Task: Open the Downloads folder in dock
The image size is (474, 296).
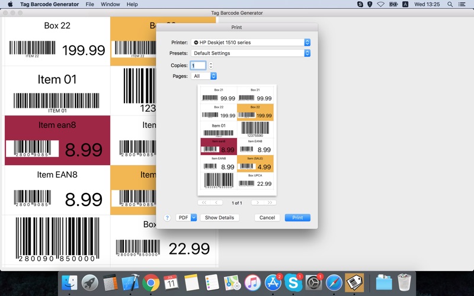Action: [383, 283]
